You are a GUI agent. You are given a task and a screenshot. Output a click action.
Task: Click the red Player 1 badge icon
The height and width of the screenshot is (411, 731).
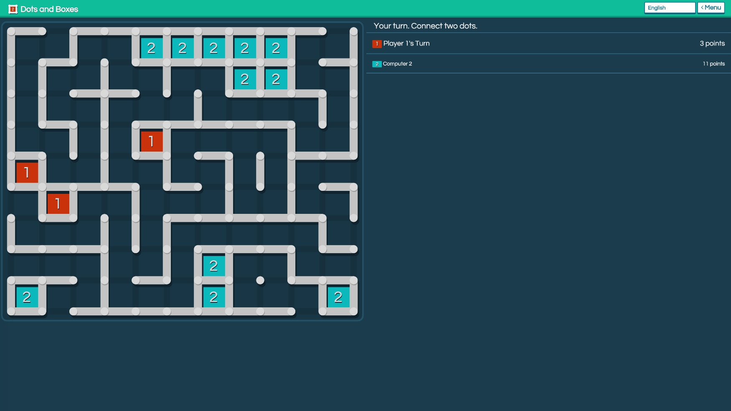coord(377,43)
